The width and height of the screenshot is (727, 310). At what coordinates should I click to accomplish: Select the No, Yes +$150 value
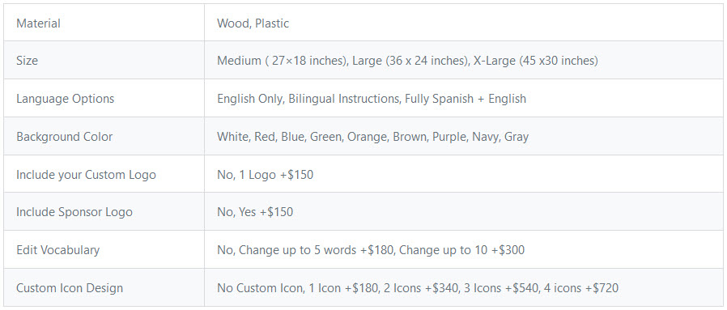click(x=255, y=212)
